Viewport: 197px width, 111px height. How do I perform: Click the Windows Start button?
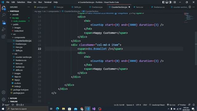(3, 109)
